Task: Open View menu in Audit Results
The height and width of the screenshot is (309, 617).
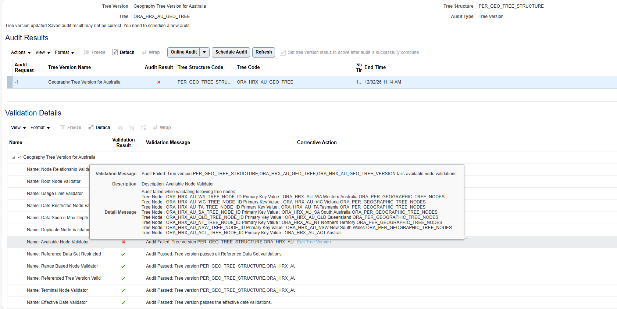Action: click(43, 52)
